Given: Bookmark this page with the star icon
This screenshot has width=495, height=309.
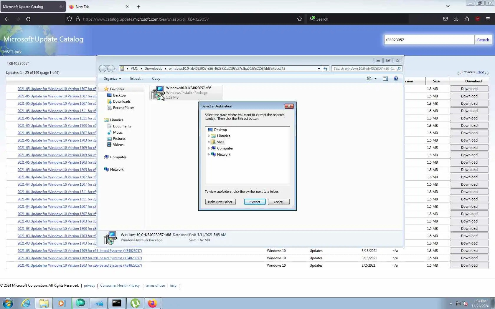Looking at the screenshot, I should click(x=300, y=19).
